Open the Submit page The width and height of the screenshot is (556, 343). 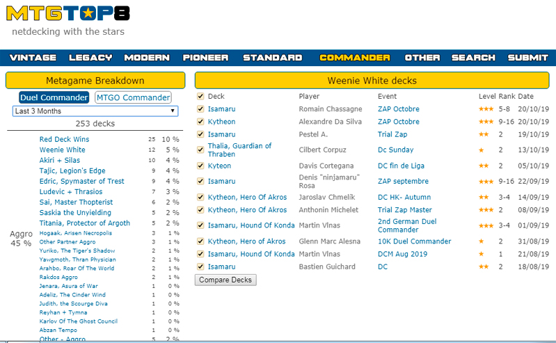pos(528,58)
